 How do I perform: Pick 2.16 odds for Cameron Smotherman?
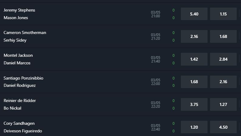click(194, 36)
